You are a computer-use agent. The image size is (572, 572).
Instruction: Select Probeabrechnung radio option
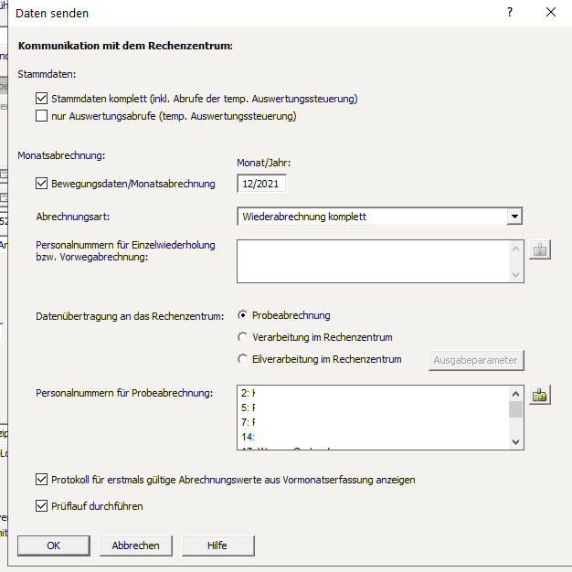(243, 315)
